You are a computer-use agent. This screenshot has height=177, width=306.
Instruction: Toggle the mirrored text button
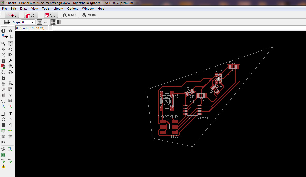[x=45, y=22]
